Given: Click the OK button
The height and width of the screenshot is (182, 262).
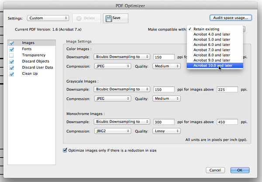Looking at the screenshot, I should (240, 170).
